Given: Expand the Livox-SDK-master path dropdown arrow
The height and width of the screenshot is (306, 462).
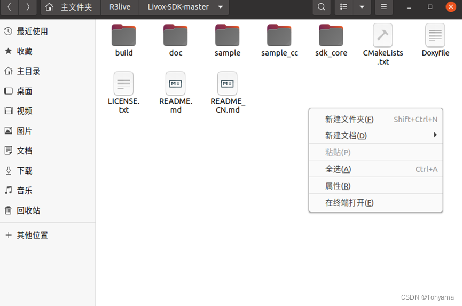Looking at the screenshot, I should [x=221, y=7].
